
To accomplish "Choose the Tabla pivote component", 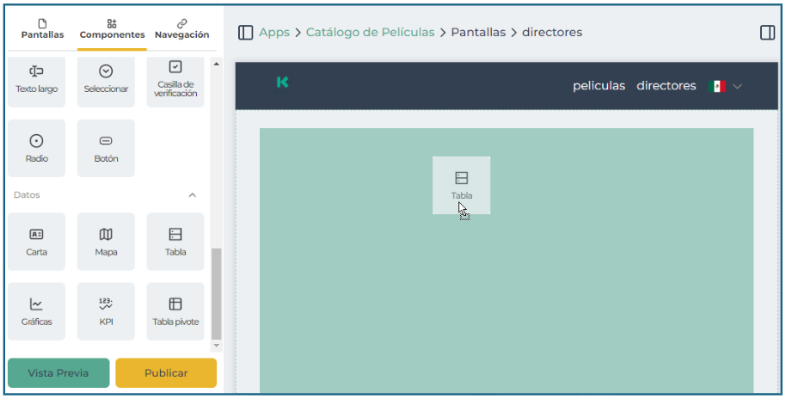I will (x=175, y=311).
